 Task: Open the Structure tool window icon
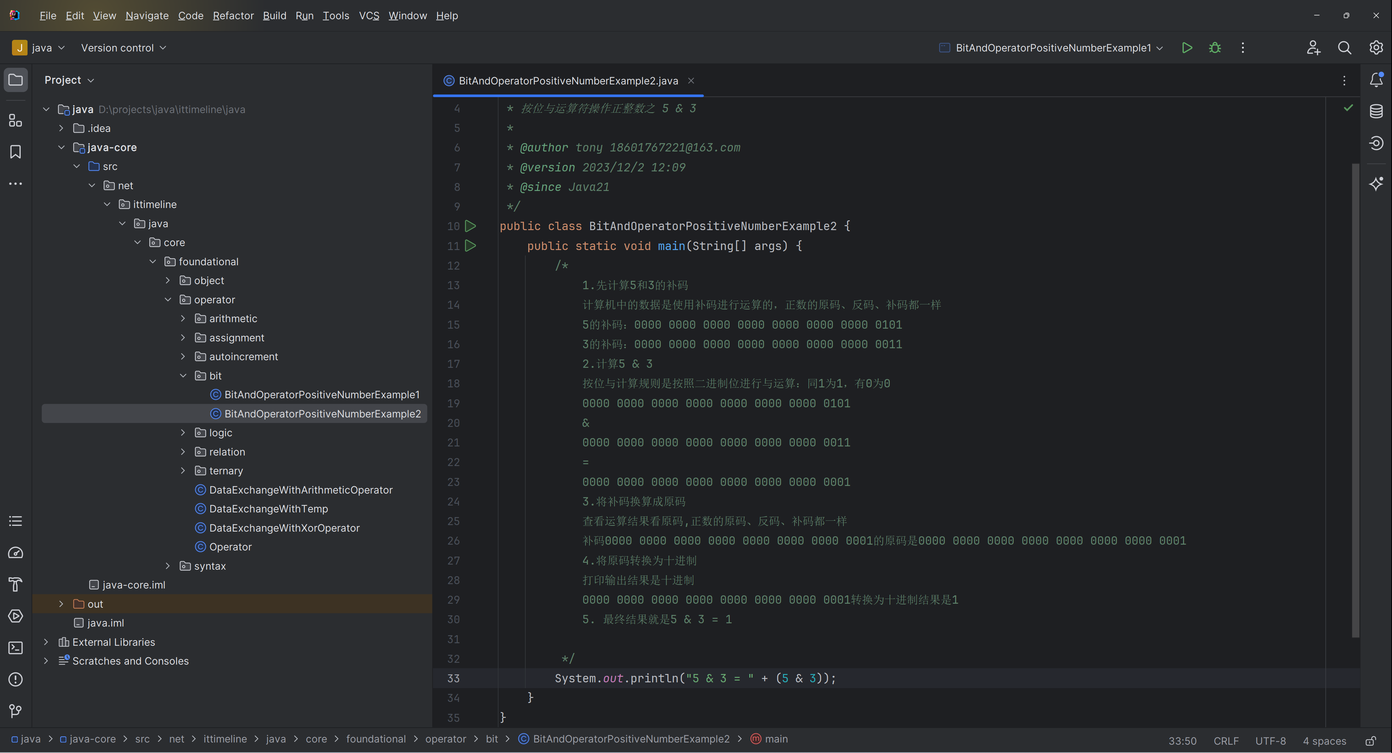coord(16,120)
